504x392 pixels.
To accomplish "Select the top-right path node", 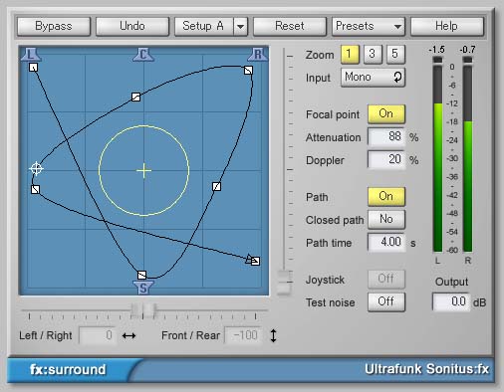I will (248, 70).
